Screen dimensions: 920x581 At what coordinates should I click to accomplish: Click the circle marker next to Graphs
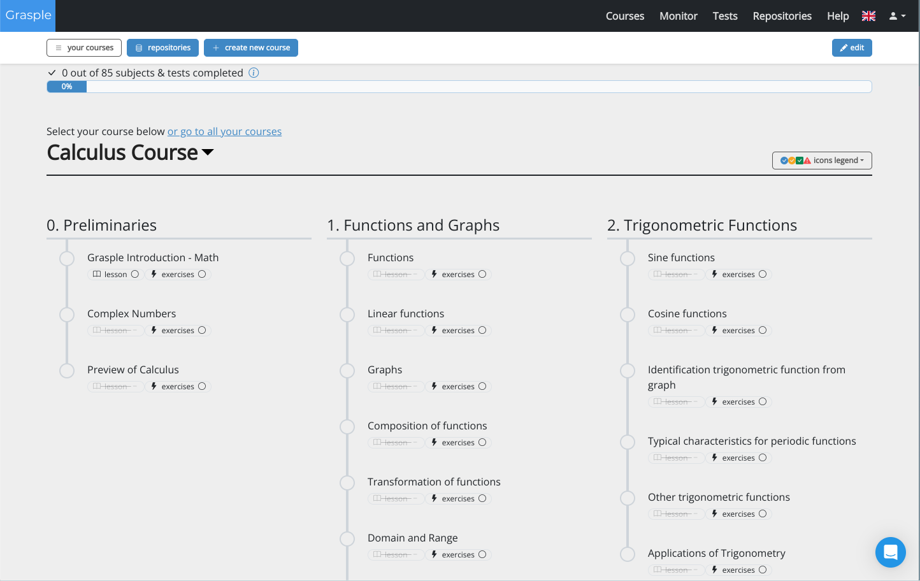347,371
